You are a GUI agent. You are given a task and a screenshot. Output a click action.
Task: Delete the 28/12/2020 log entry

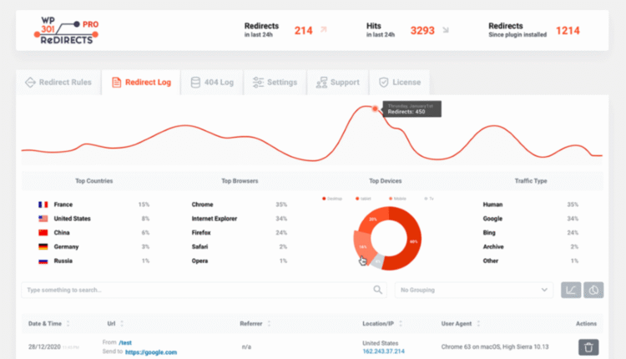tap(588, 347)
